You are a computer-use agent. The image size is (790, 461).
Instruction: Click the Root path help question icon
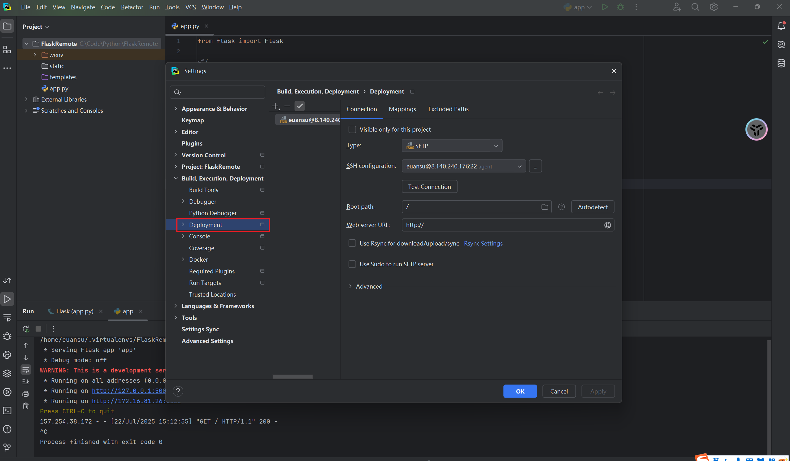562,207
